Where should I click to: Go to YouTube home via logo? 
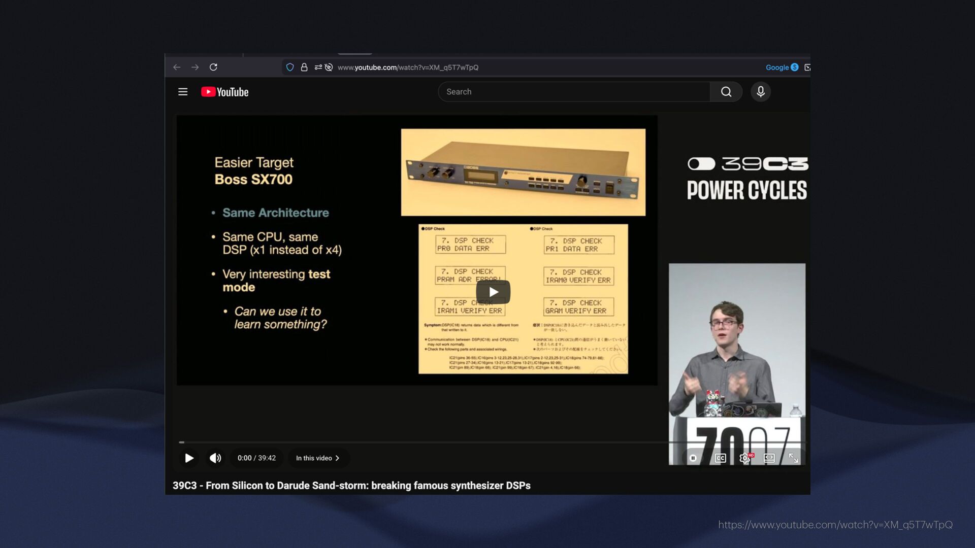[x=225, y=92]
